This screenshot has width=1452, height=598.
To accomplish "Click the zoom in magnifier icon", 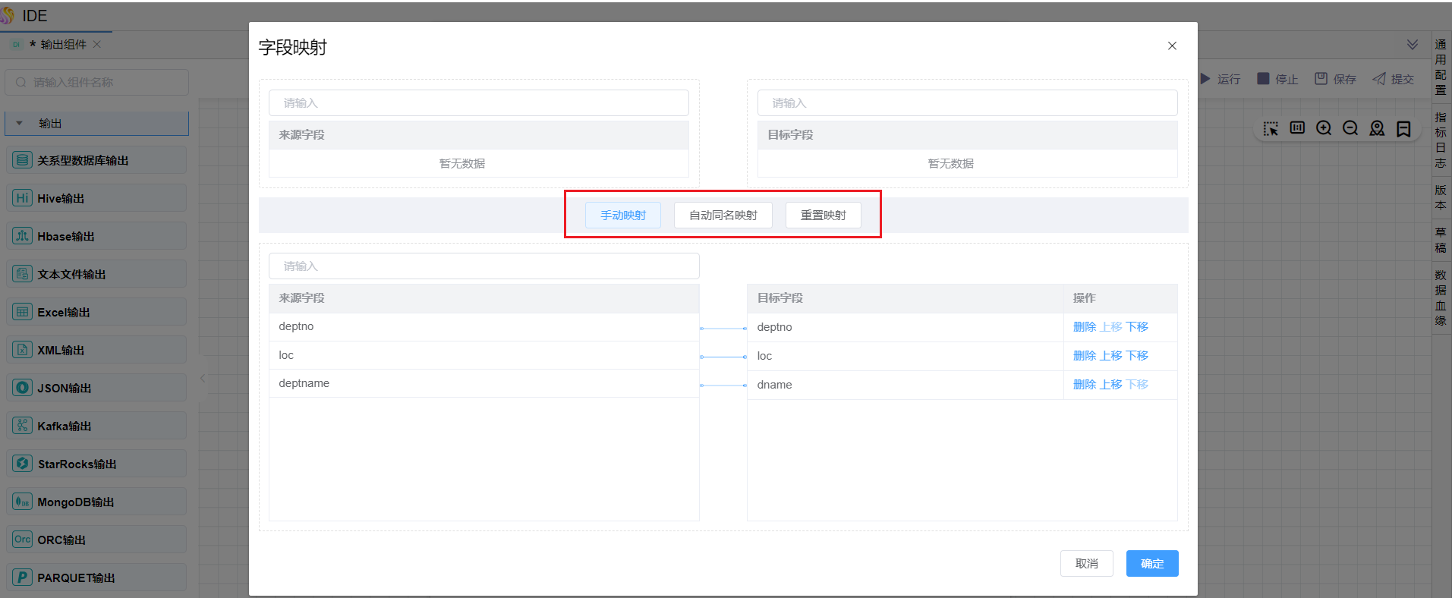I will pyautogui.click(x=1324, y=128).
